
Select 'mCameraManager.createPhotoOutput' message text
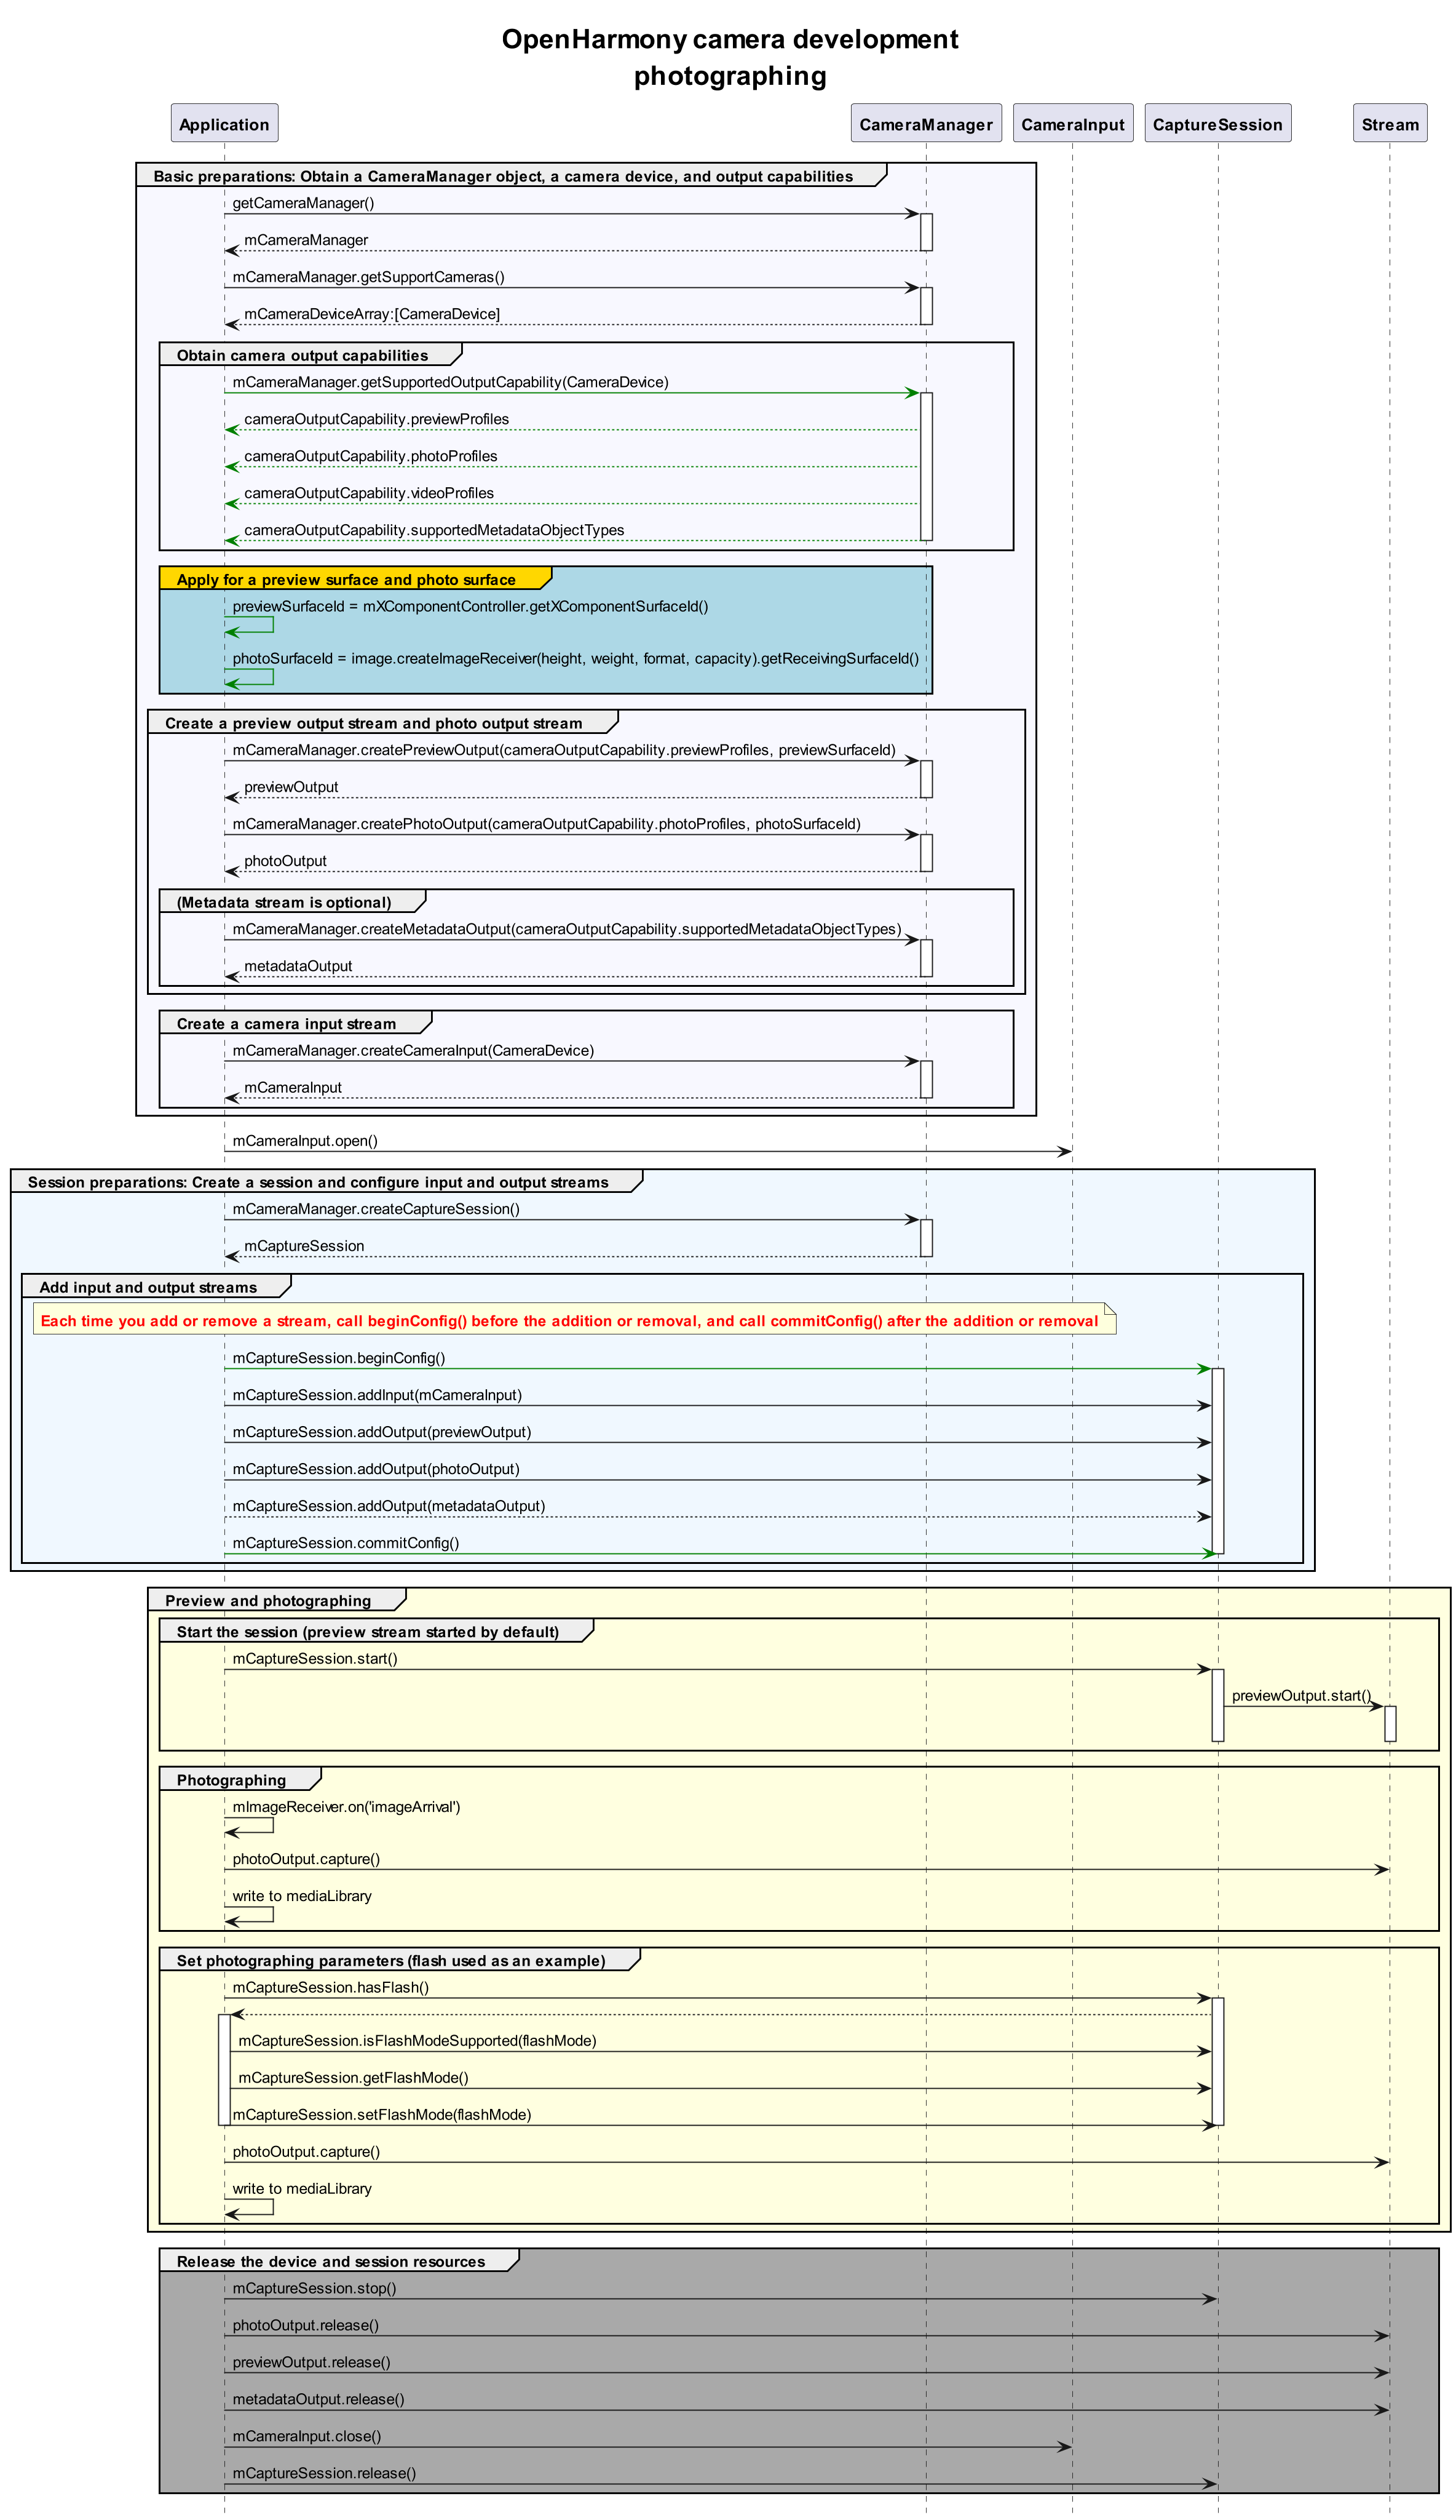545,824
